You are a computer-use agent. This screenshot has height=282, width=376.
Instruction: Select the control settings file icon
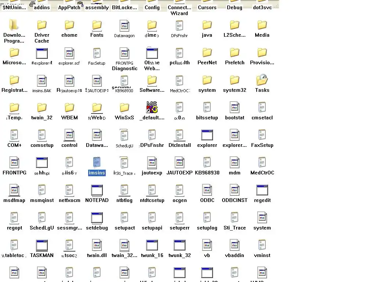[69, 135]
